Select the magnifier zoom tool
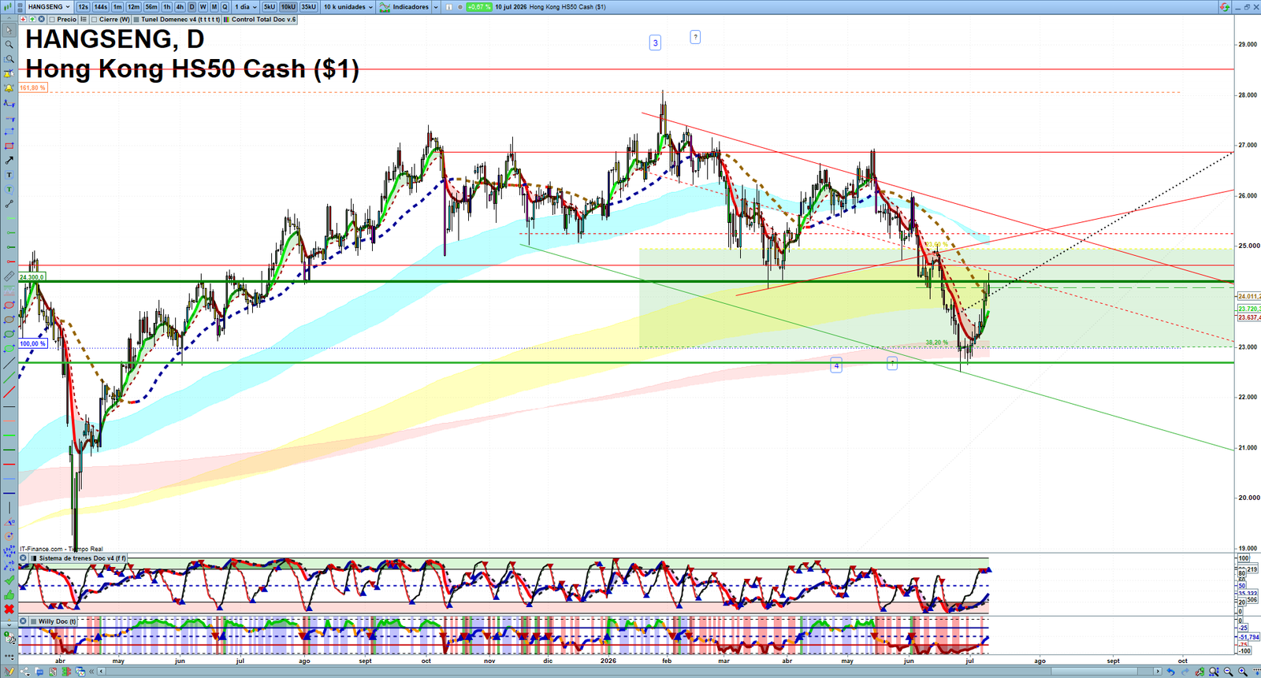This screenshot has height=678, width=1261. (9, 45)
